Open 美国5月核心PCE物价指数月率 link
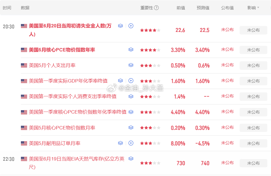 click(62, 128)
